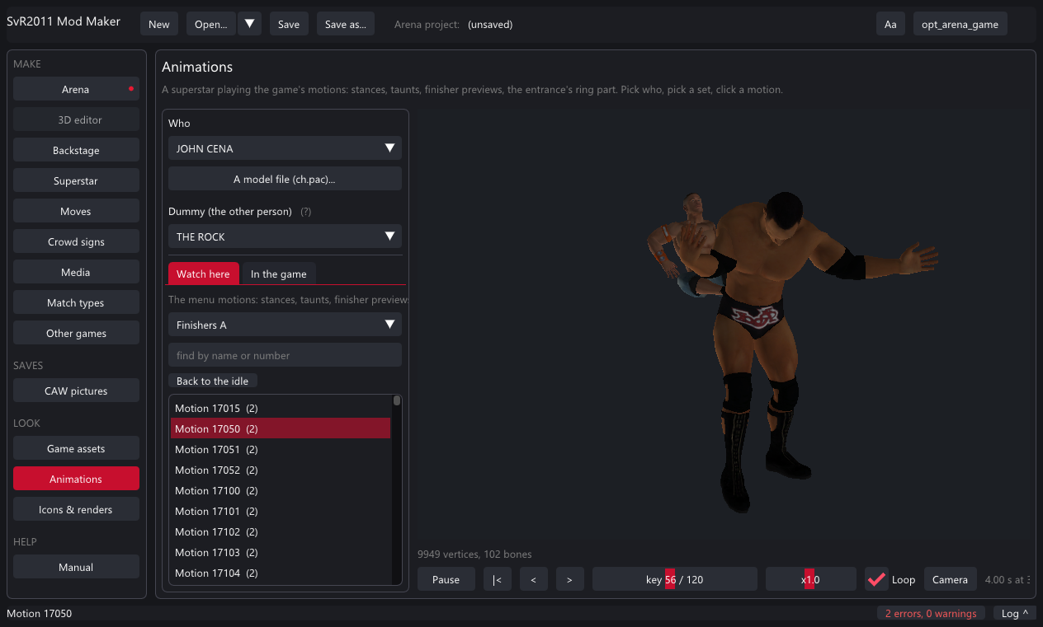Step back one key with < button

pyautogui.click(x=533, y=579)
